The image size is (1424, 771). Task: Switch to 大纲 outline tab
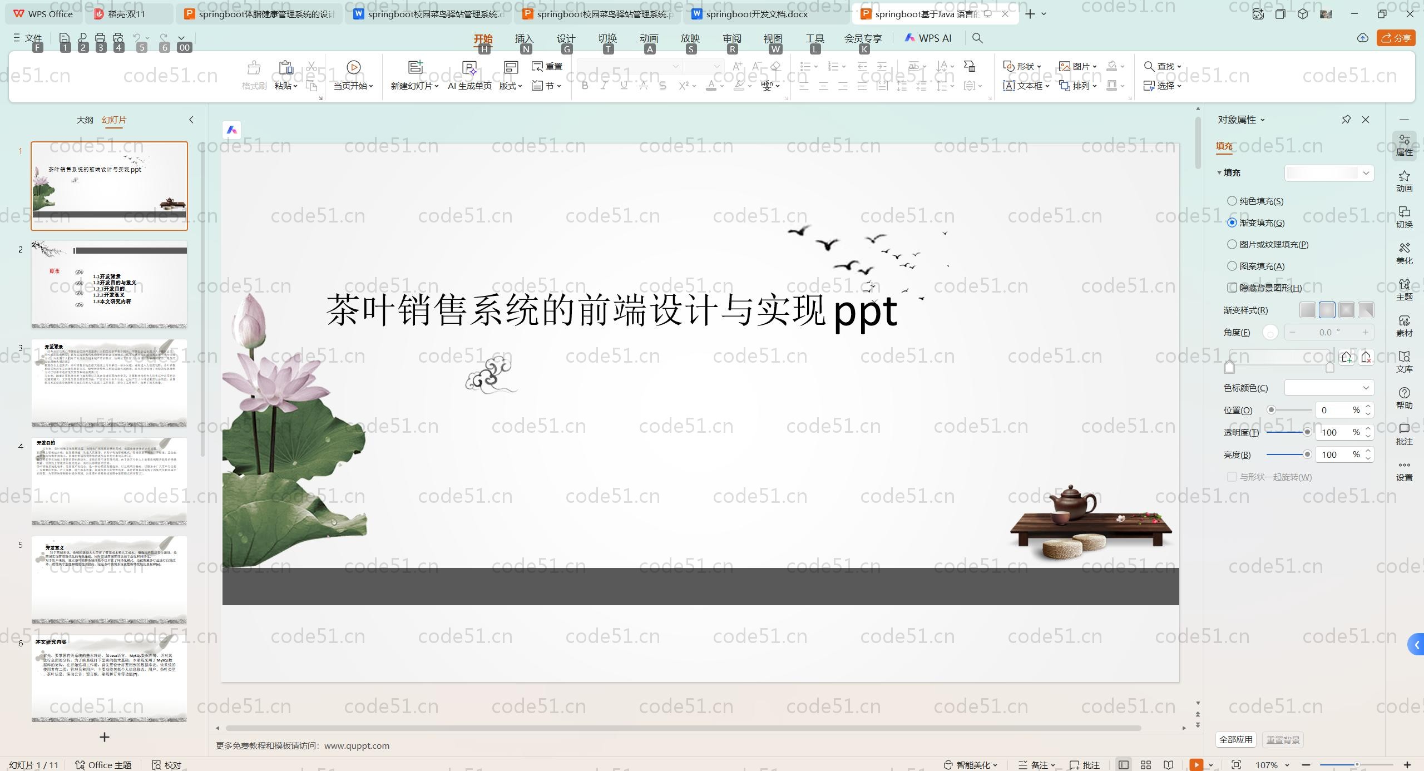pos(85,120)
